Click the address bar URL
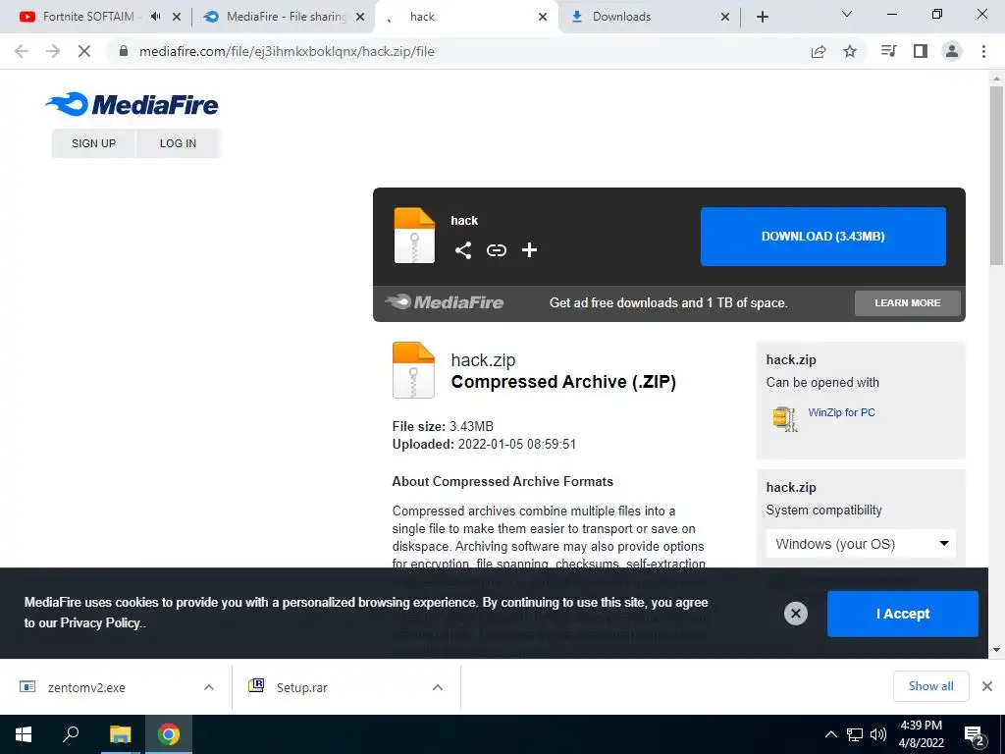The image size is (1005, 754). tap(287, 51)
